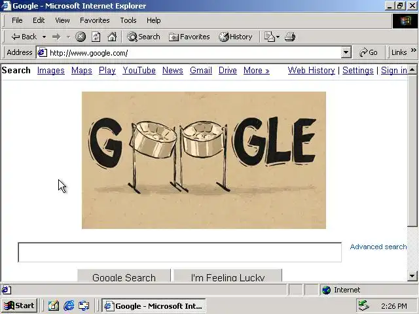Click the Windows logo throbber icon
Viewport: 419px width, 314px height.
[x=405, y=21]
